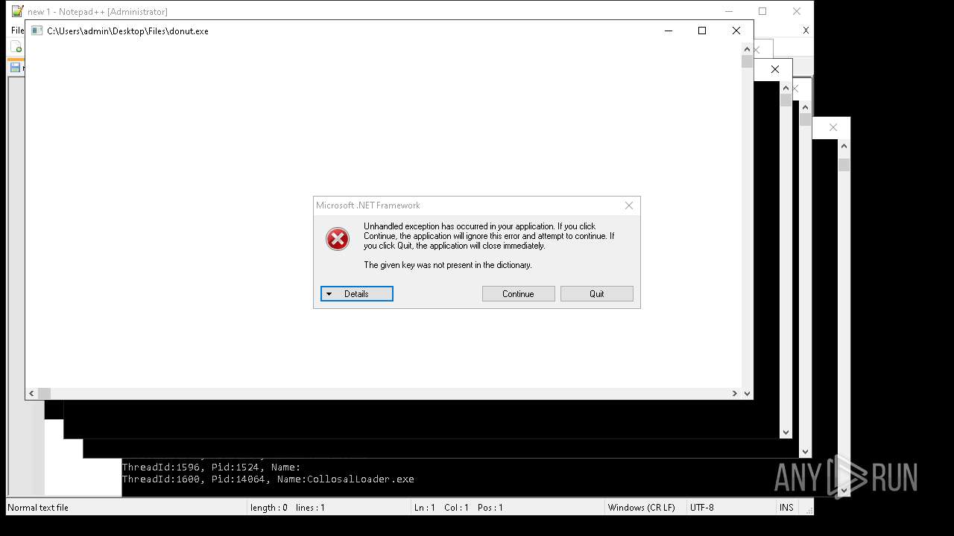Open the File menu in Notepad++
The height and width of the screenshot is (536, 954).
tap(17, 31)
